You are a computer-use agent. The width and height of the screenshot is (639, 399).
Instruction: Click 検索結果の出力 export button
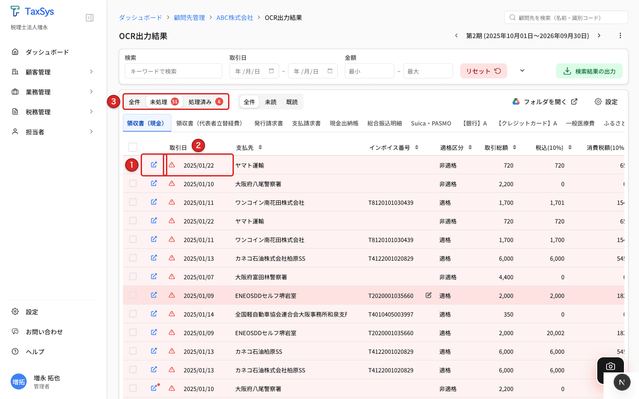(589, 71)
